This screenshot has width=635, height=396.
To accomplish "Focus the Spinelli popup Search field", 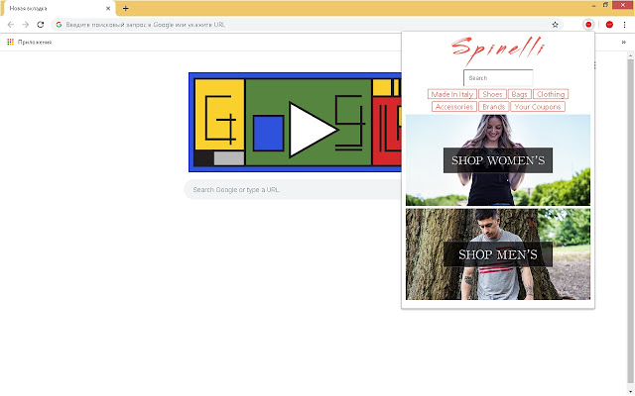I will click(498, 78).
